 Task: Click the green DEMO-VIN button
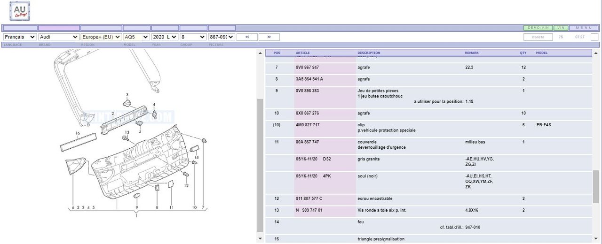click(538, 28)
